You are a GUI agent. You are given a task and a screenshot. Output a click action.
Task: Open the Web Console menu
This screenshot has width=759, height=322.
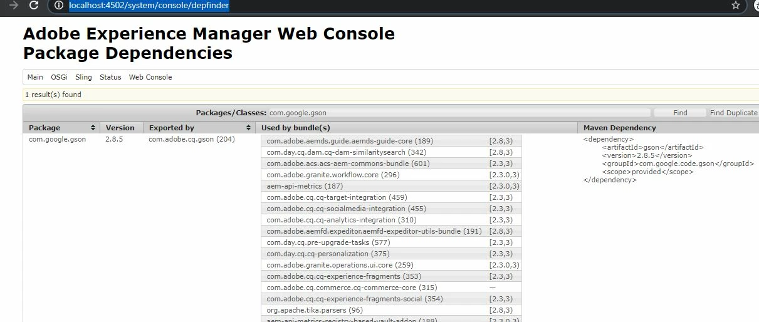pyautogui.click(x=150, y=77)
